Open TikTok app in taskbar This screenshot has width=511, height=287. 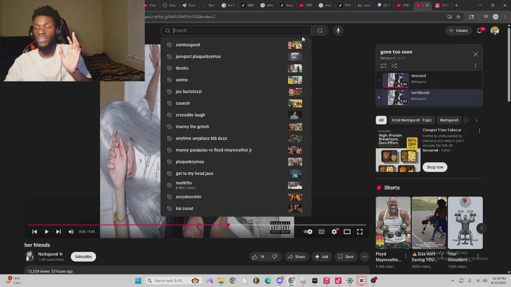tap(338, 281)
